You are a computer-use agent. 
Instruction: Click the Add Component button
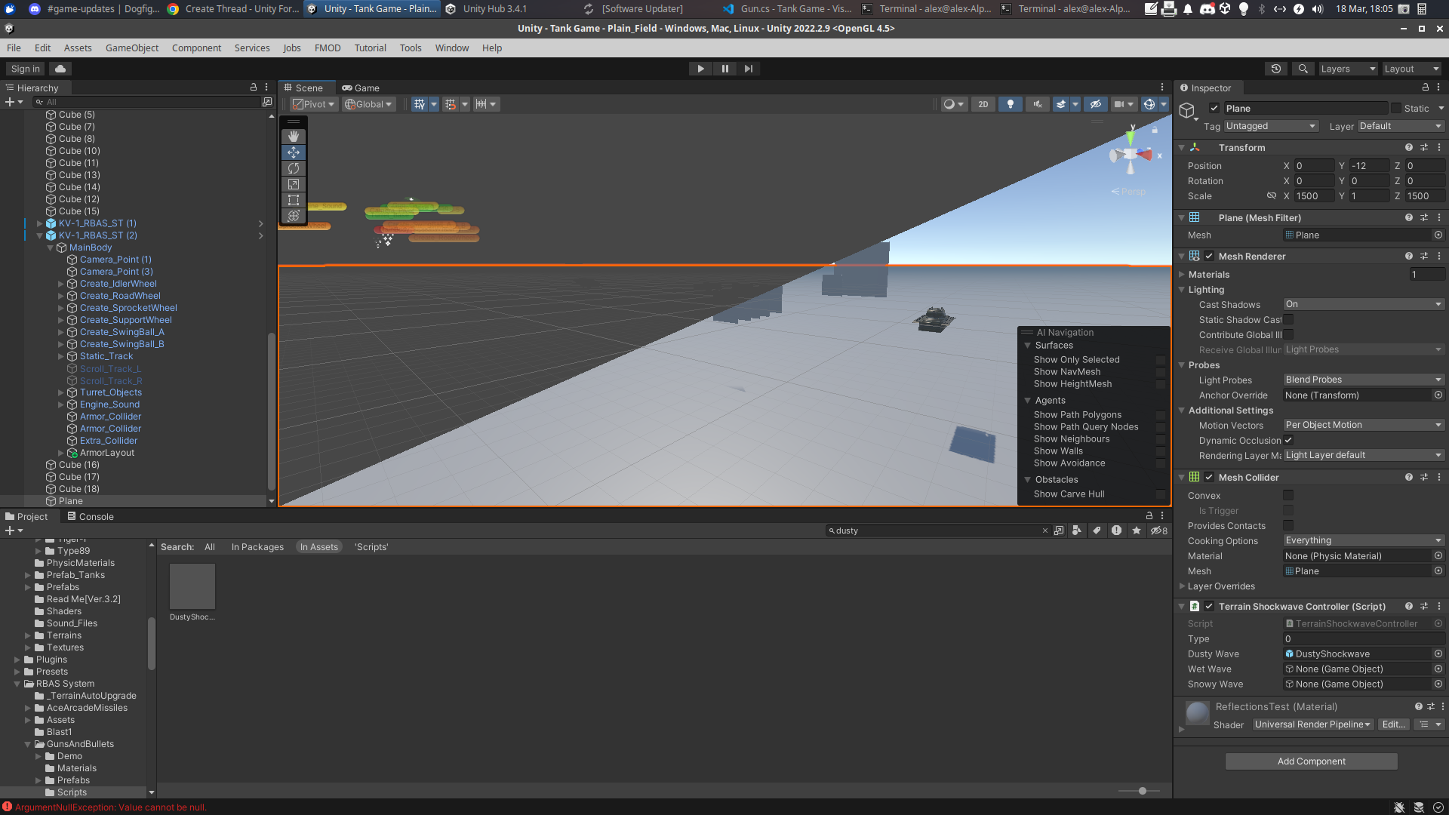point(1311,761)
